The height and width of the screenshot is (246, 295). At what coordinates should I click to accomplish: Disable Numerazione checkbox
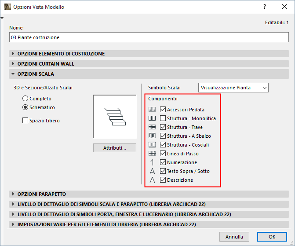tap(163, 162)
